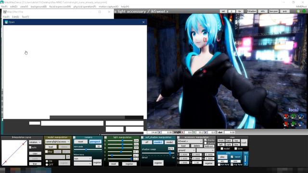Image resolution: width=308 pixels, height=173 pixels.
Task: Click the perspect button in camera panel
Action: [x=95, y=141]
